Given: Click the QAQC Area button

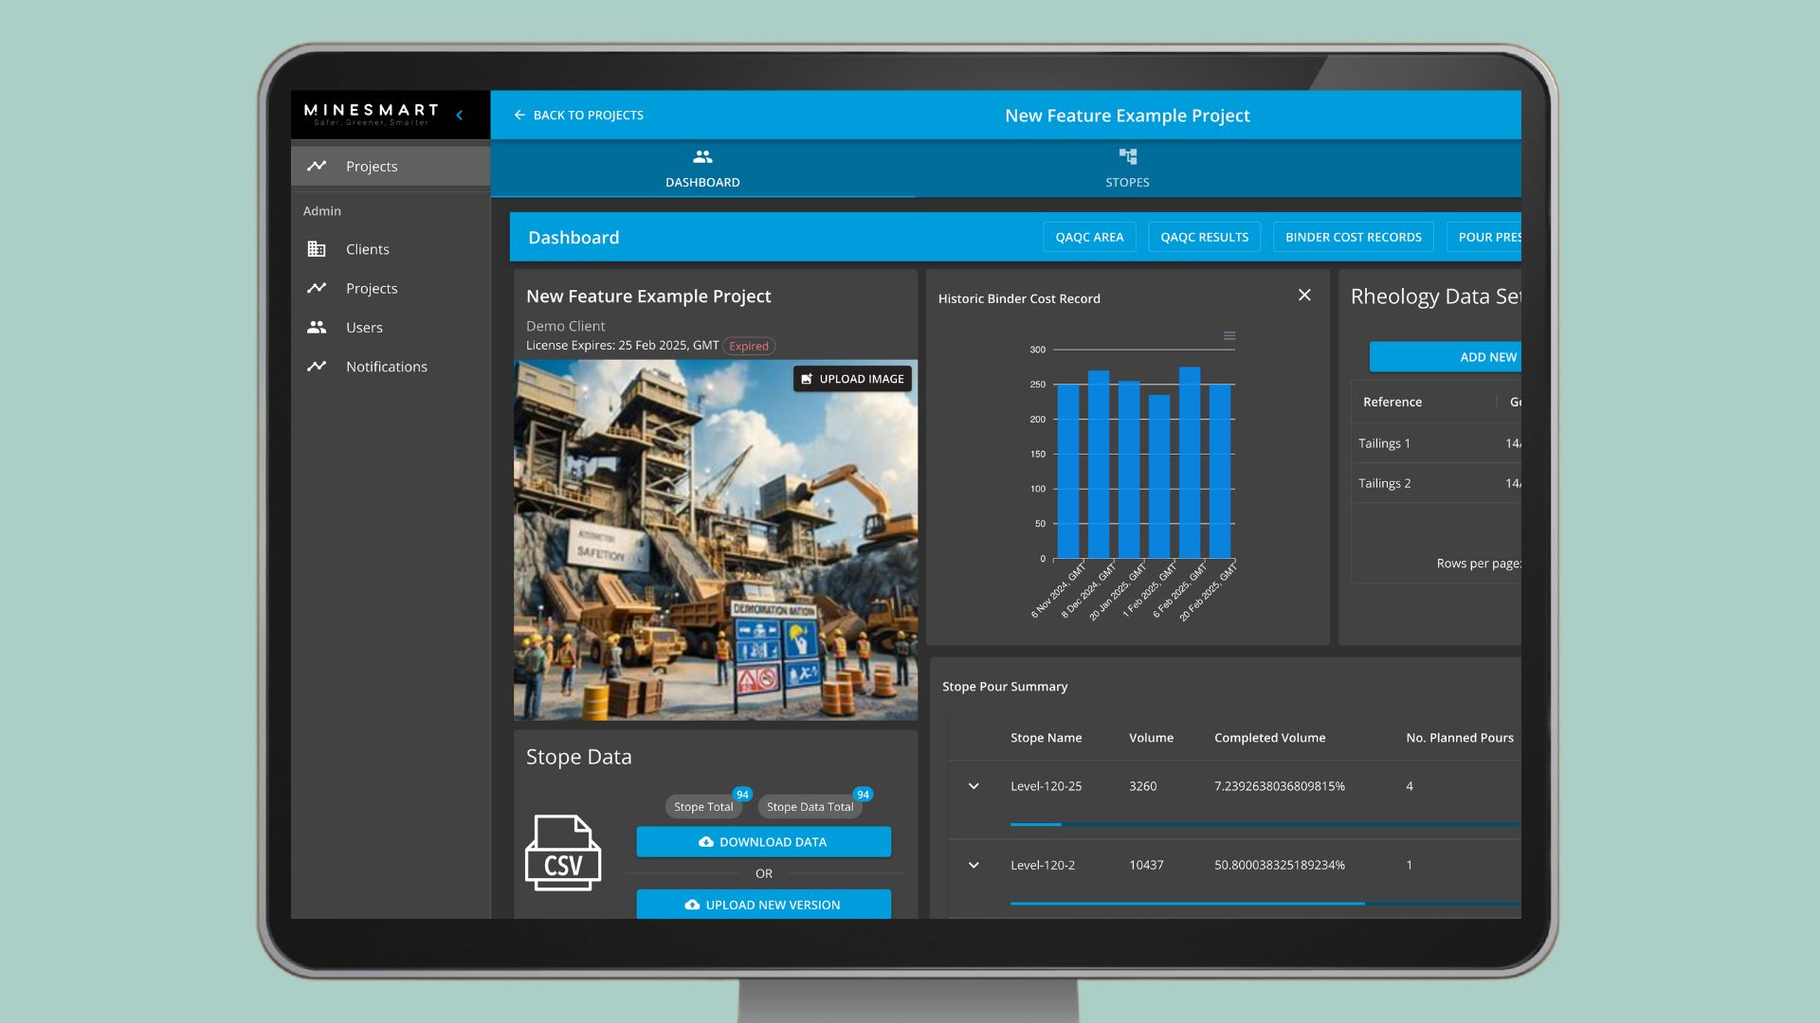Looking at the screenshot, I should pyautogui.click(x=1089, y=237).
